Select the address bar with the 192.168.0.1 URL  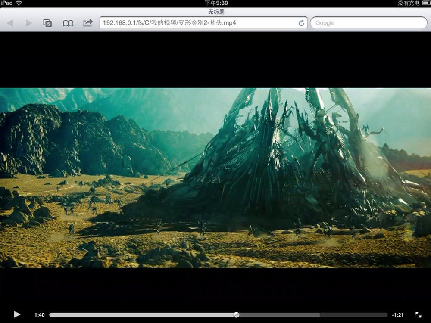203,23
